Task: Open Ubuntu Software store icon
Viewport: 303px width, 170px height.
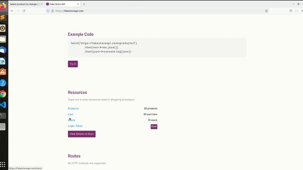Action: [x=3, y=72]
